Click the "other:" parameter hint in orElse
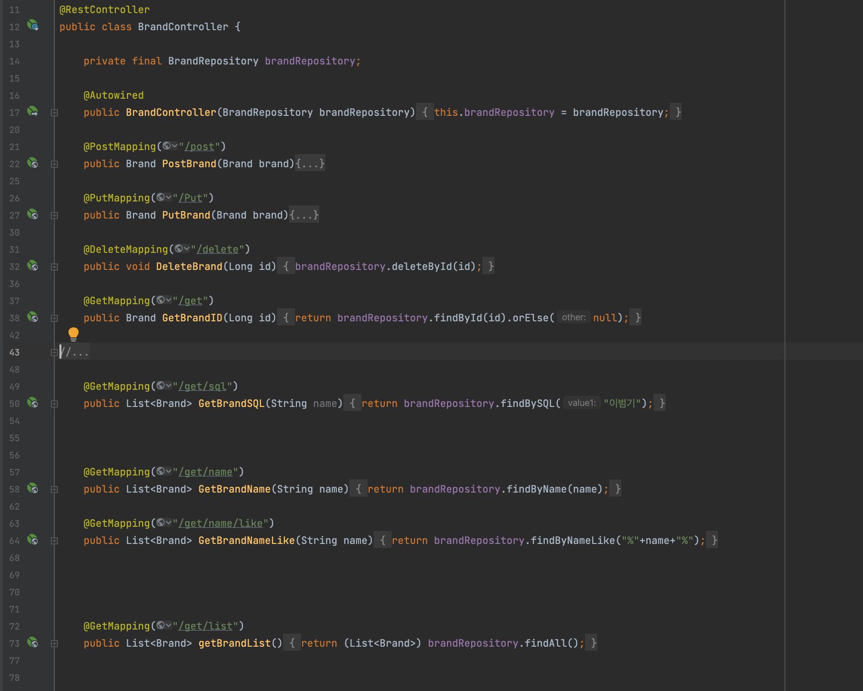Image resolution: width=863 pixels, height=691 pixels. [573, 317]
